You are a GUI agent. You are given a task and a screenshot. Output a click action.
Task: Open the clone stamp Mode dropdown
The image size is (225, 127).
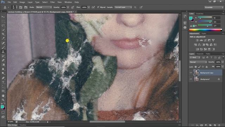pos(44,7)
